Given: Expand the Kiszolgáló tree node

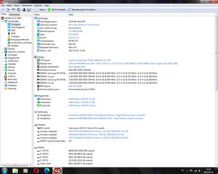Looking at the screenshot, I should coord(3,55).
